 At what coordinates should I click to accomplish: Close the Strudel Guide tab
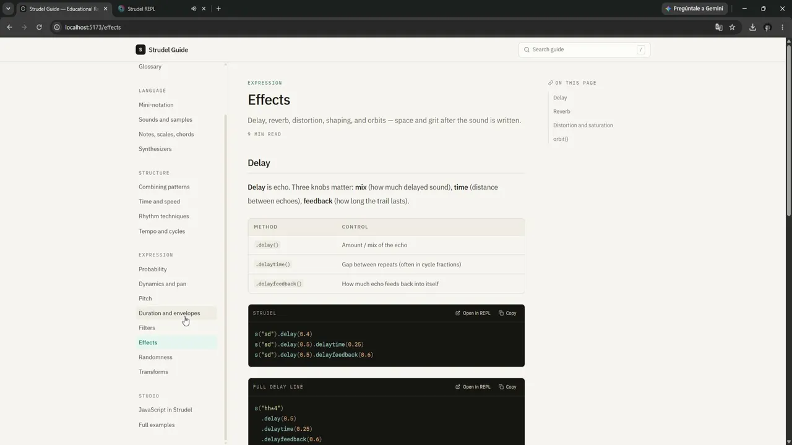pos(105,9)
